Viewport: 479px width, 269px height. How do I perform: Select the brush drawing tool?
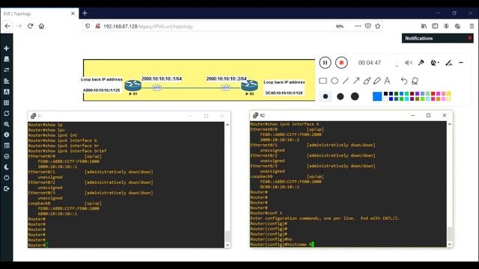[367, 81]
